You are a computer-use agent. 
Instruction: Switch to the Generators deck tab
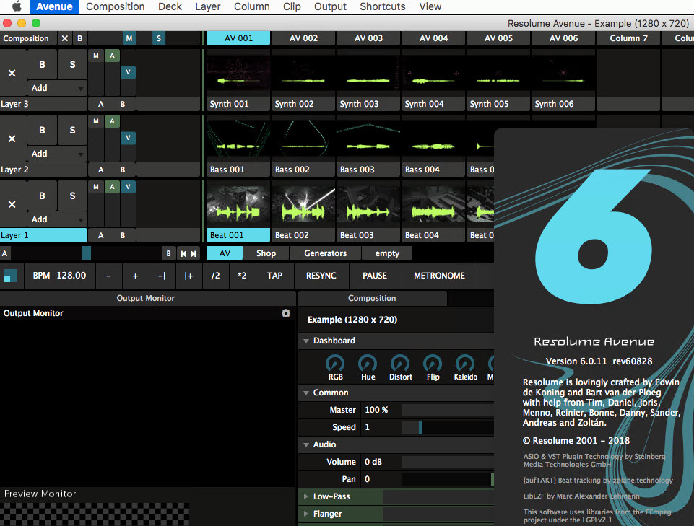[325, 253]
